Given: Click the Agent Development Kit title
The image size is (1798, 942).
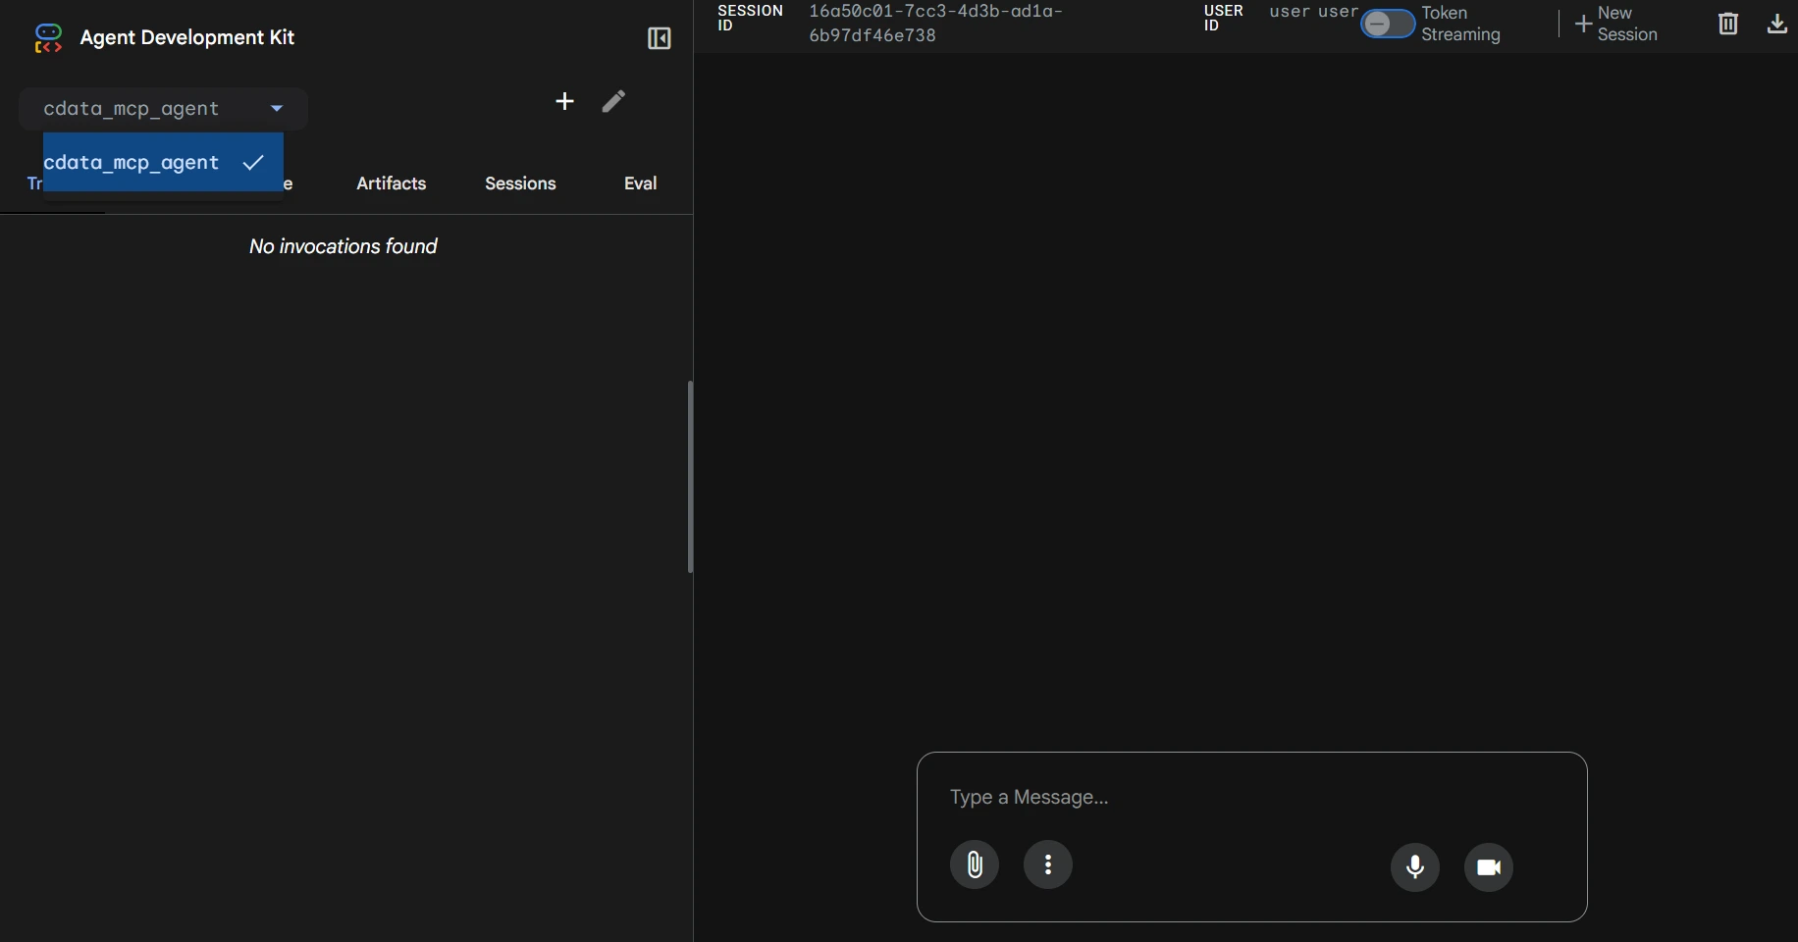Looking at the screenshot, I should point(187,37).
